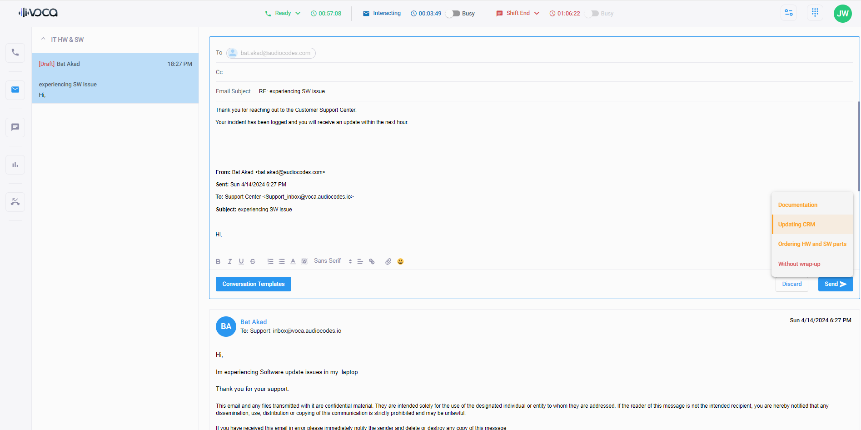Discard the email draft
The image size is (861, 430).
click(x=791, y=284)
